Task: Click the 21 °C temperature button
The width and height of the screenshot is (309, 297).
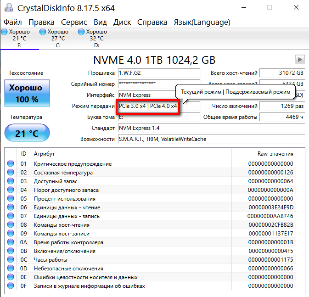Action: (x=27, y=133)
